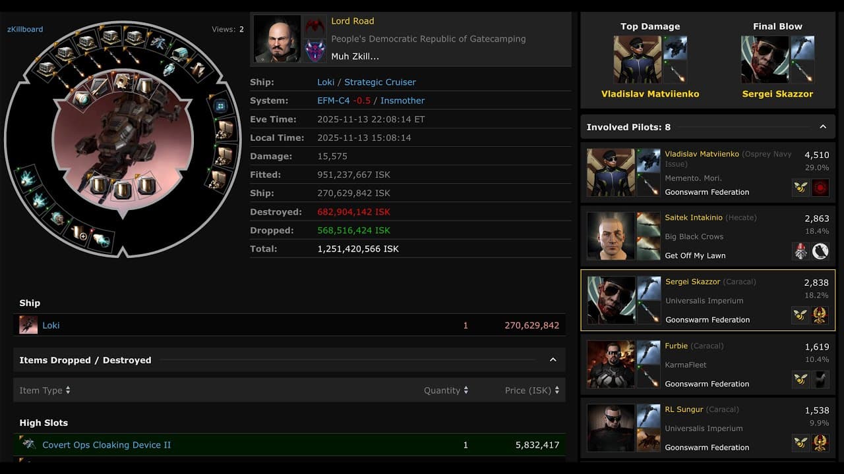The width and height of the screenshot is (844, 474).
Task: Click Lord Road's character portrait
Action: 277,39
